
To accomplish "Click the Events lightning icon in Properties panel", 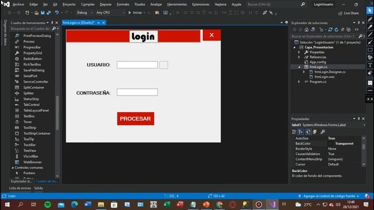I will [315, 132].
